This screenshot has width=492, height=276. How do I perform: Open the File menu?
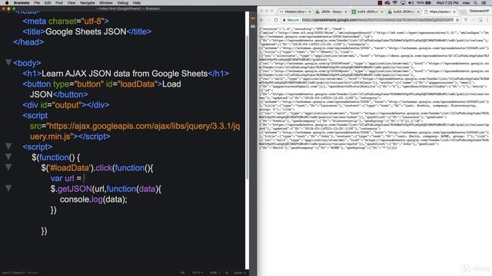(x=37, y=3)
